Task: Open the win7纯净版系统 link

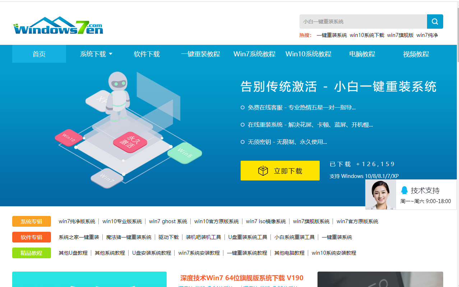Action: (77, 221)
